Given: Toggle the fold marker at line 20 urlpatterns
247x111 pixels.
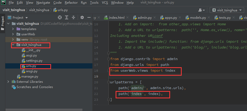Looking at the screenshot, I should [x=108, y=82].
